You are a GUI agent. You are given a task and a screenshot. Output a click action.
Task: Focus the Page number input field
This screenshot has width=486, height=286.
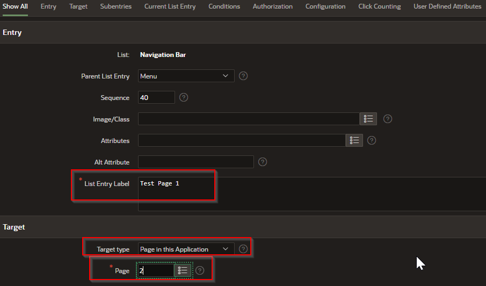point(156,270)
